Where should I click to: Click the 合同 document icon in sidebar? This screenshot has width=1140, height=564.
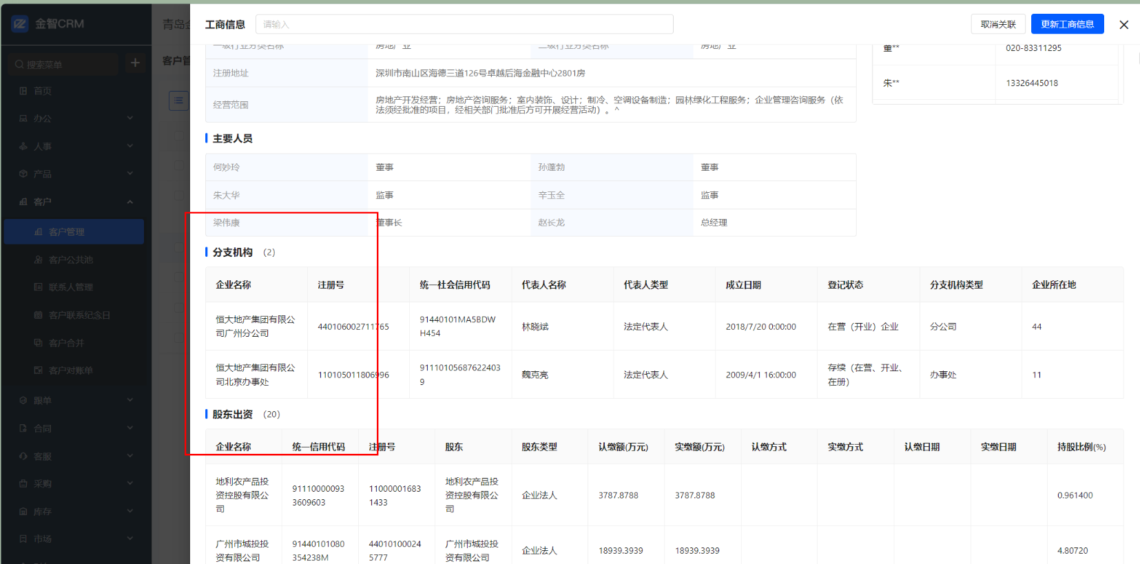[23, 428]
